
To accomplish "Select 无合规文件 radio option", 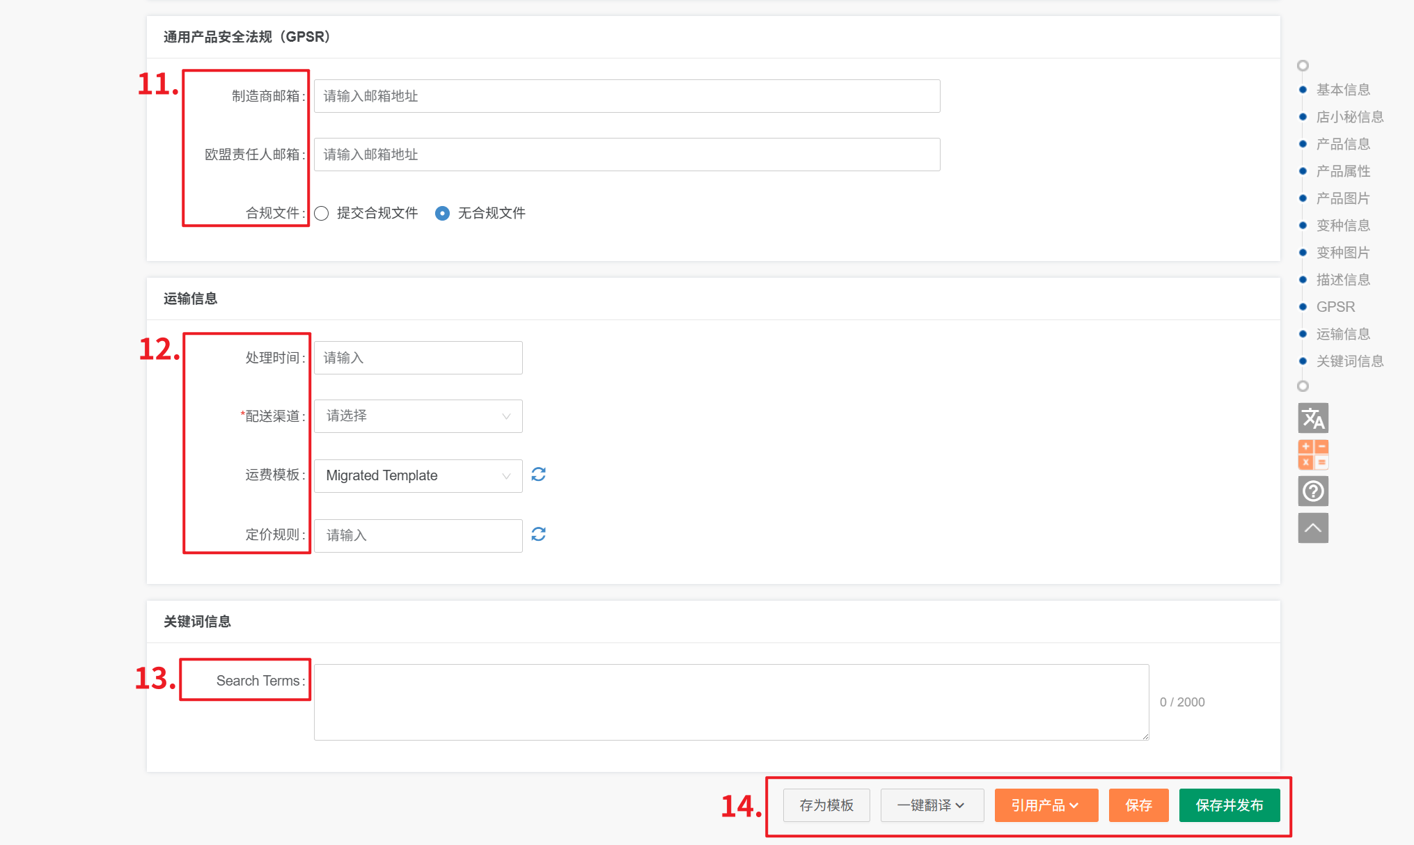I will point(442,213).
